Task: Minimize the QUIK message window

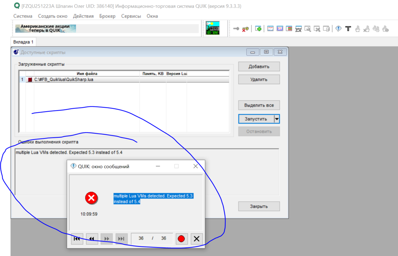Action: tap(158, 166)
